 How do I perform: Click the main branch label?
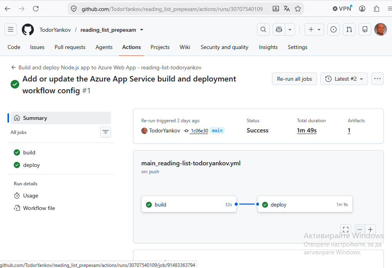217,130
